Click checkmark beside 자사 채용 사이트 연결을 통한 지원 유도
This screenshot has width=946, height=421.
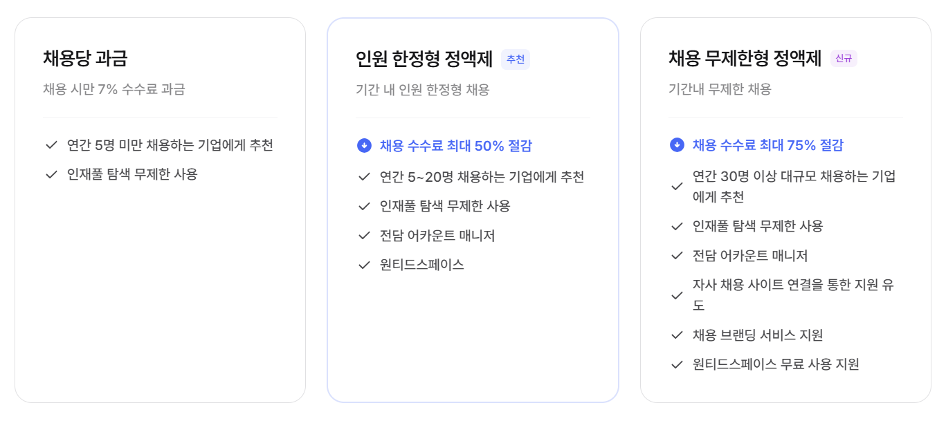pyautogui.click(x=677, y=295)
